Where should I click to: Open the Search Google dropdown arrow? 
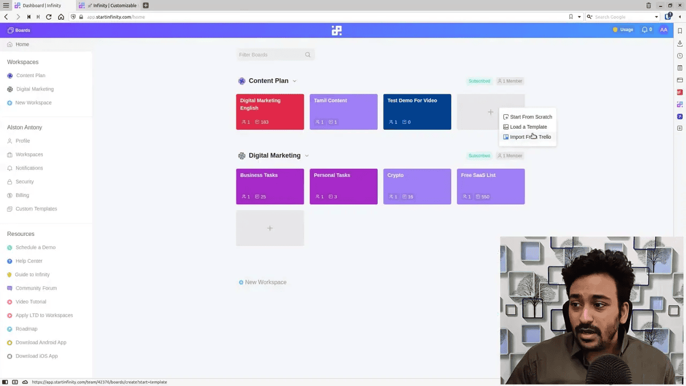coord(655,17)
